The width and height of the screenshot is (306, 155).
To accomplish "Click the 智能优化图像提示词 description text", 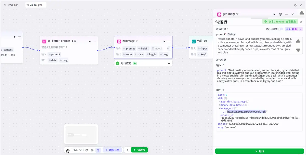I will point(54,47).
